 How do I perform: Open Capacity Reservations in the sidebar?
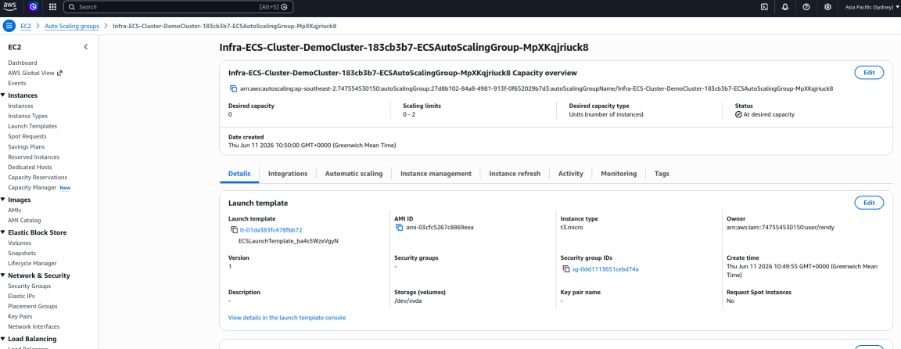click(38, 178)
